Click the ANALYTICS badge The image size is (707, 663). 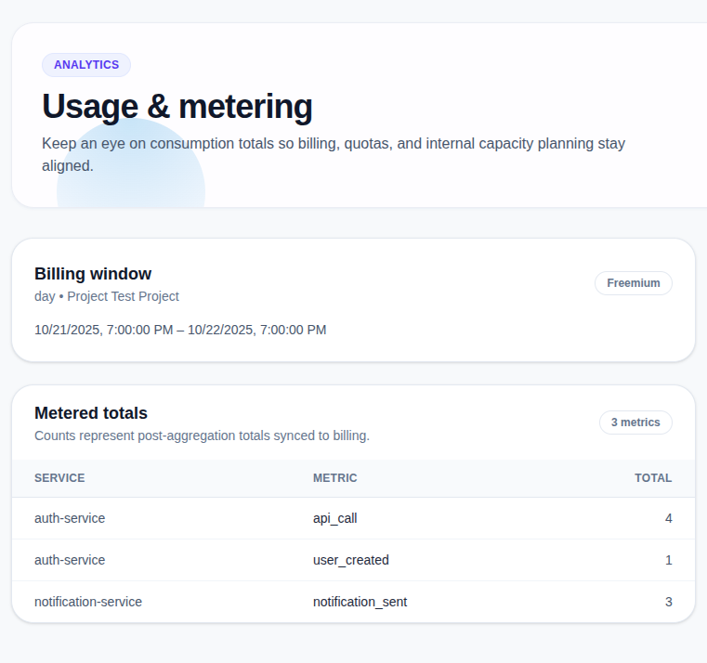point(86,65)
